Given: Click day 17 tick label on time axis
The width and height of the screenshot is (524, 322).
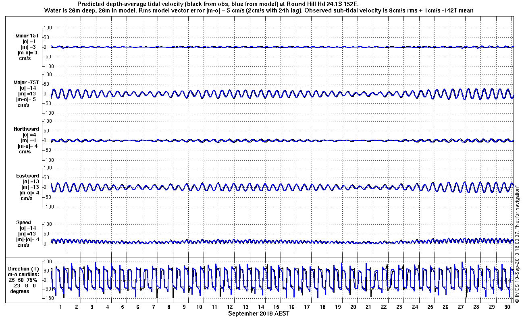Looking at the screenshot, I should 307,307.
